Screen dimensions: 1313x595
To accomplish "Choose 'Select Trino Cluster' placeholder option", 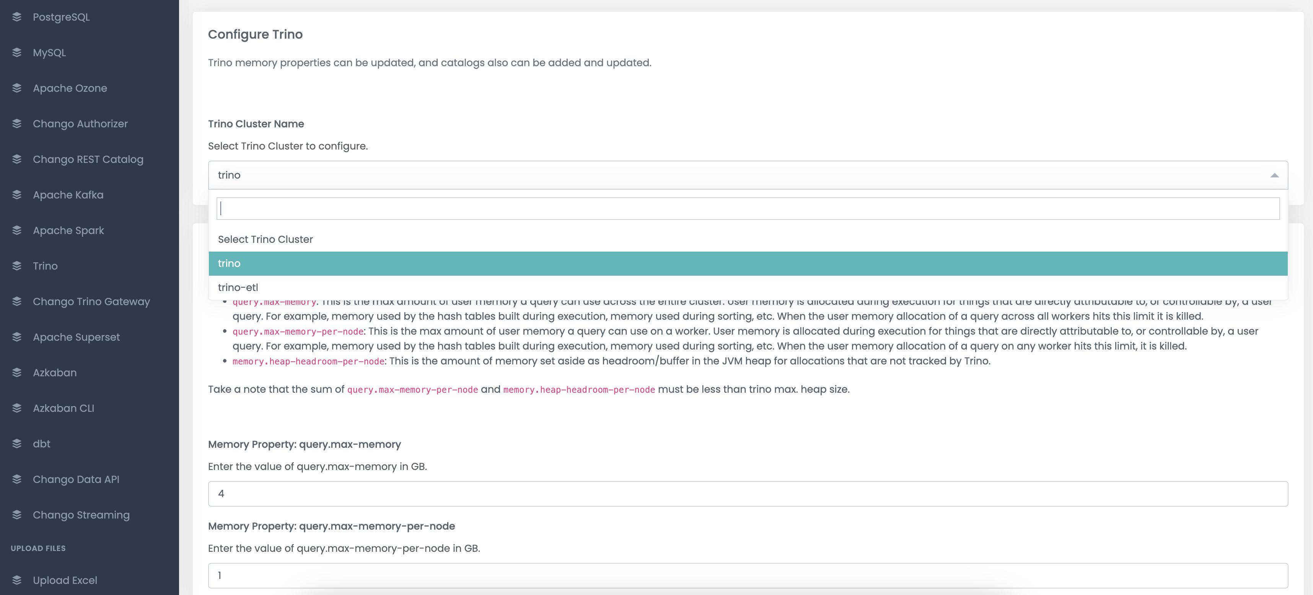I will click(x=748, y=239).
